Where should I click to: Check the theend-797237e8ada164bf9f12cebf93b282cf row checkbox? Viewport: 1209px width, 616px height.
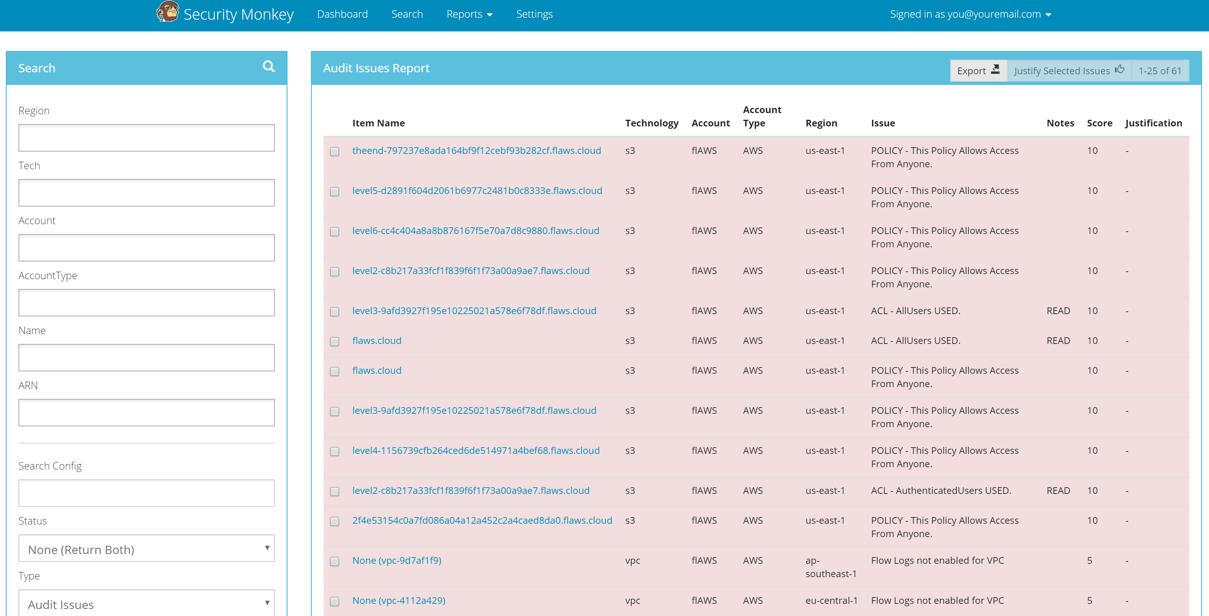pyautogui.click(x=334, y=151)
